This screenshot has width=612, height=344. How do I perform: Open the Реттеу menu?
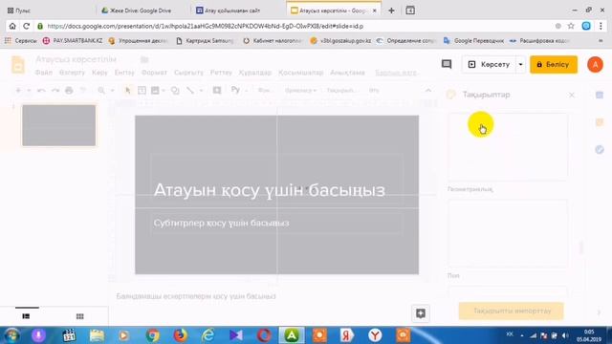pos(221,73)
